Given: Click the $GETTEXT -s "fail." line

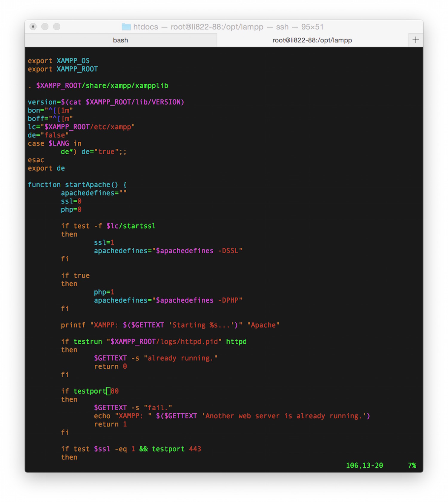Looking at the screenshot, I should [133, 408].
